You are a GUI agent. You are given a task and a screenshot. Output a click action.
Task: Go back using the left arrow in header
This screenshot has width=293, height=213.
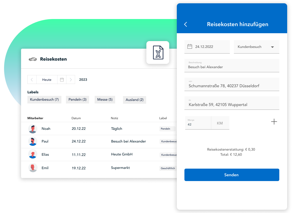[x=185, y=24]
